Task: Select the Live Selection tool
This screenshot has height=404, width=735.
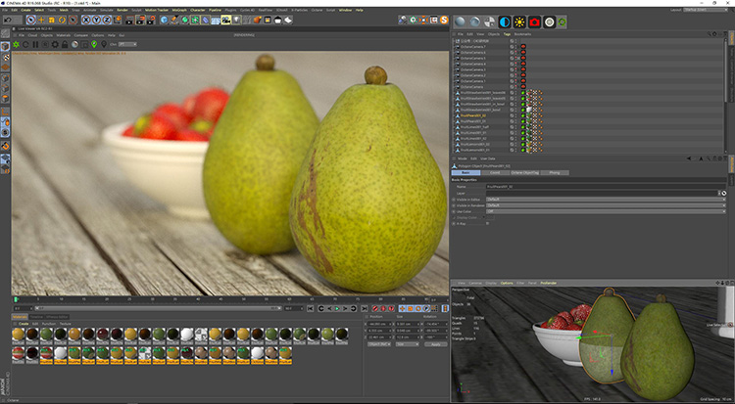Action: [31, 20]
